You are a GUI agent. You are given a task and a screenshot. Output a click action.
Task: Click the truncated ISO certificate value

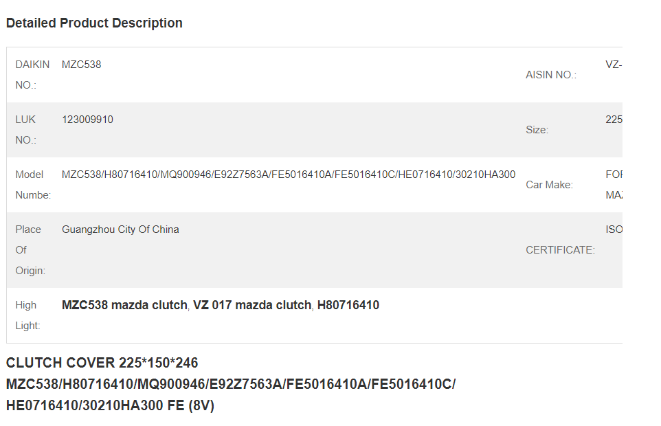pyautogui.click(x=614, y=229)
